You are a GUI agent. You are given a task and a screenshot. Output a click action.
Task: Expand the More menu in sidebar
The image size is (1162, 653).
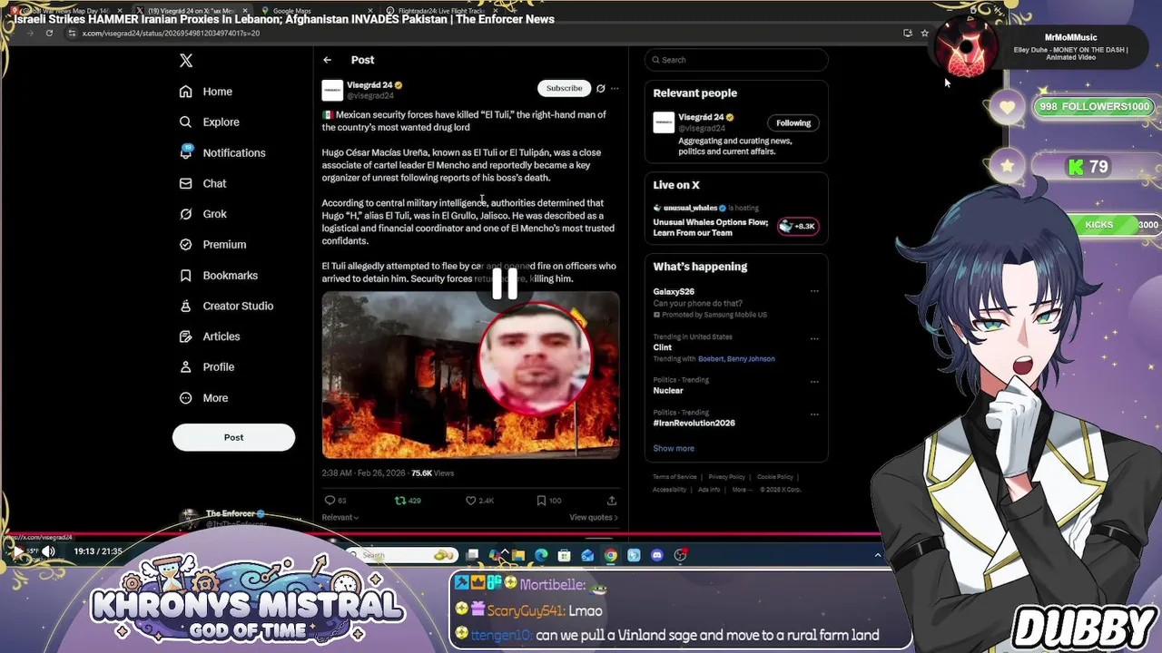point(203,398)
